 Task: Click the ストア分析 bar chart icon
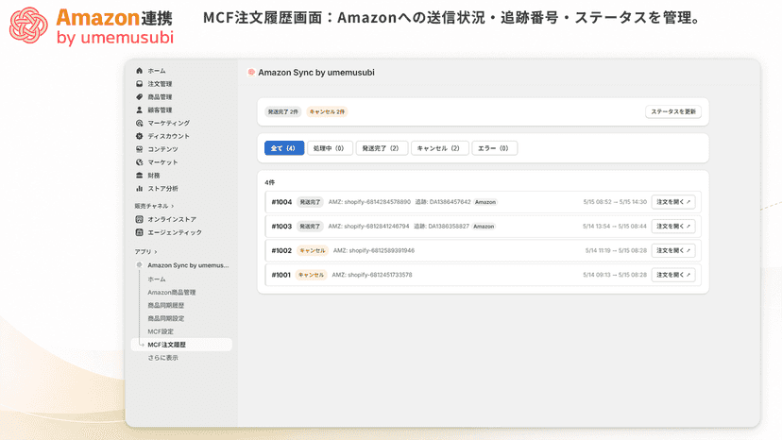(x=139, y=189)
